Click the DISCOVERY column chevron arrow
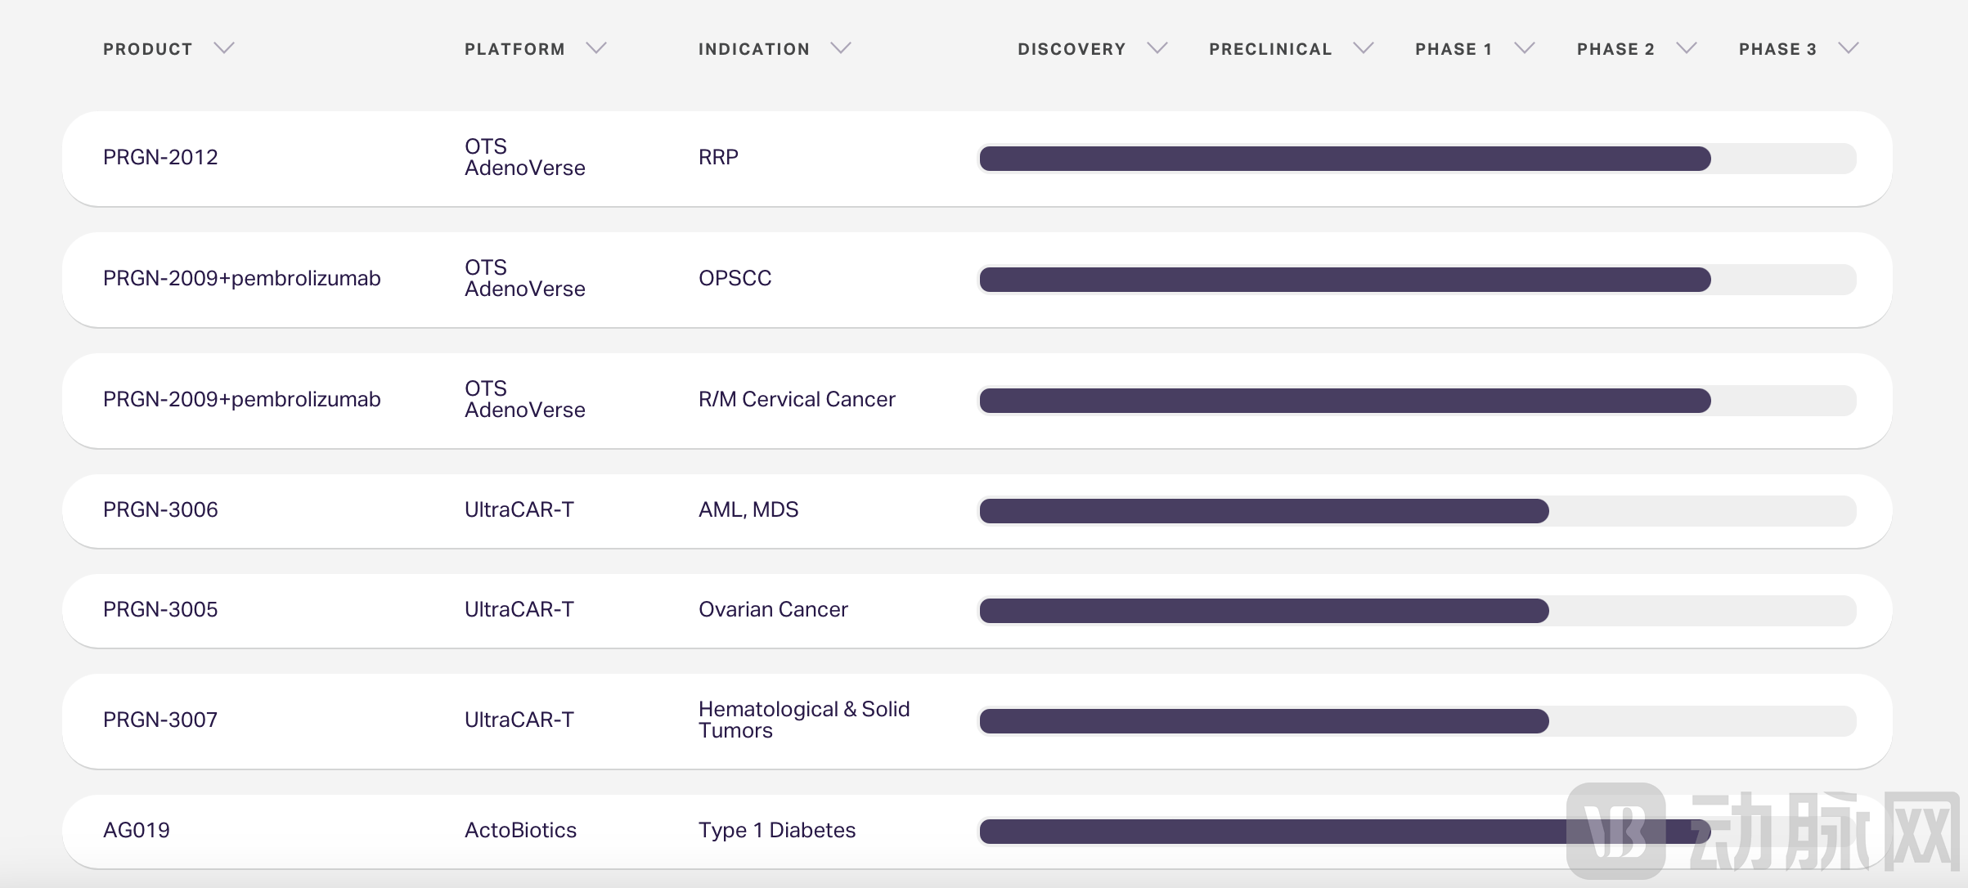Image resolution: width=1968 pixels, height=888 pixels. [1157, 48]
